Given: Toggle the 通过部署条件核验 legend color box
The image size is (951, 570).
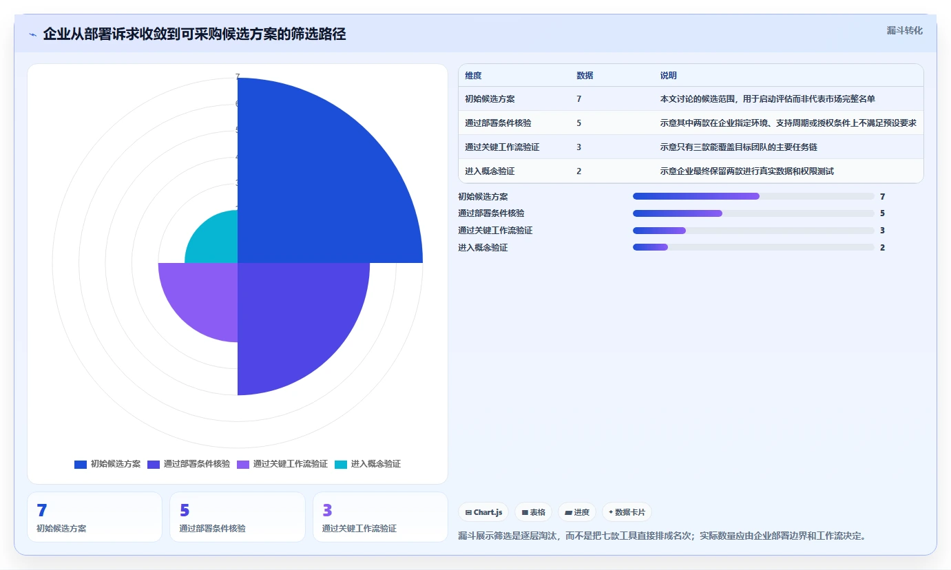Looking at the screenshot, I should [x=154, y=464].
